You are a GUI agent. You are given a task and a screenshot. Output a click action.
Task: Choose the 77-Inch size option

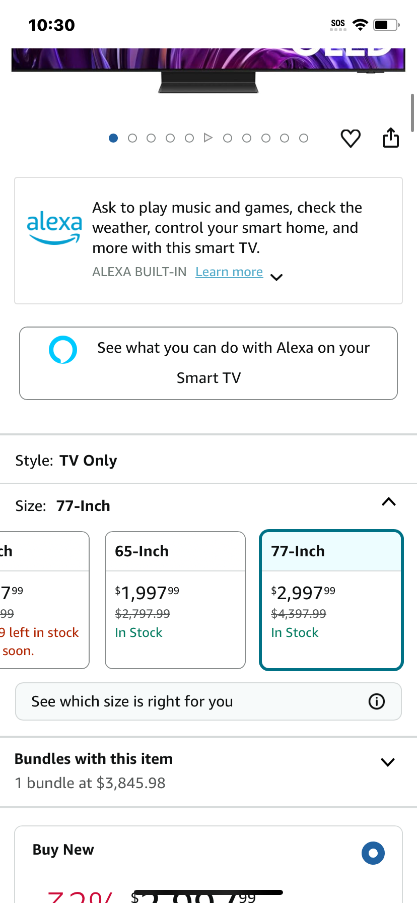coord(331,600)
